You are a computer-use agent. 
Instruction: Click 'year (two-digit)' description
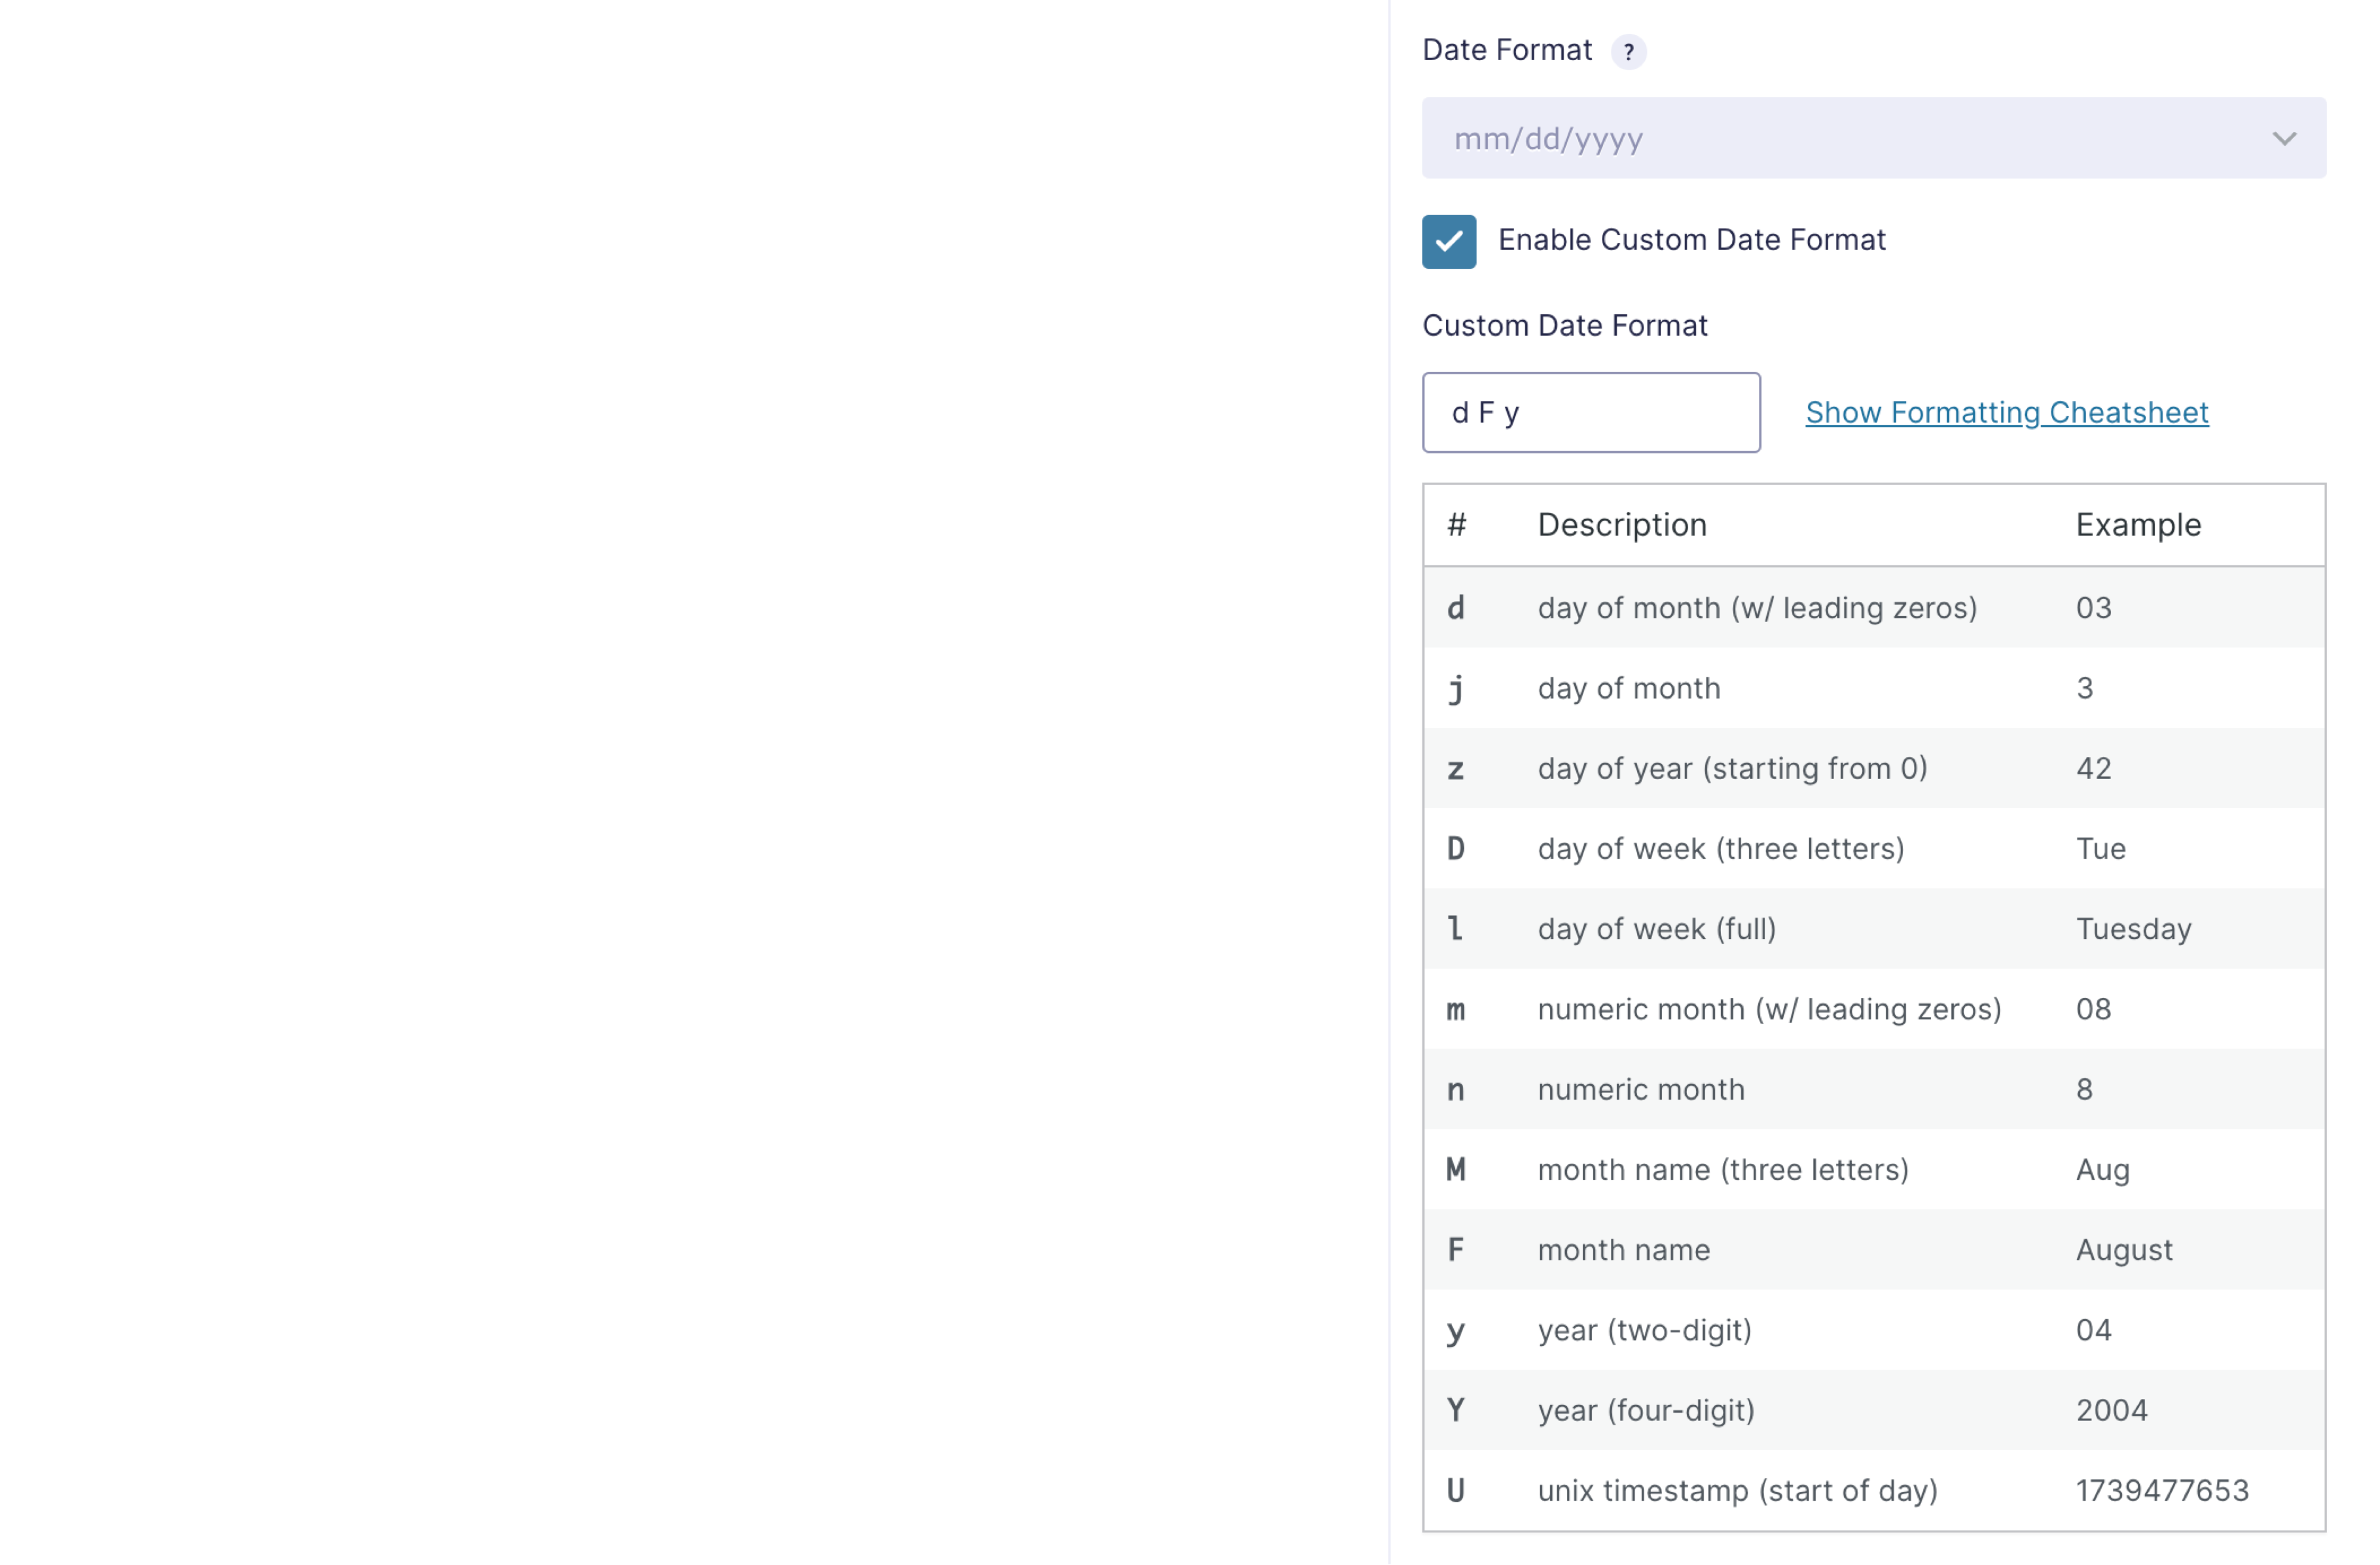click(x=1644, y=1330)
